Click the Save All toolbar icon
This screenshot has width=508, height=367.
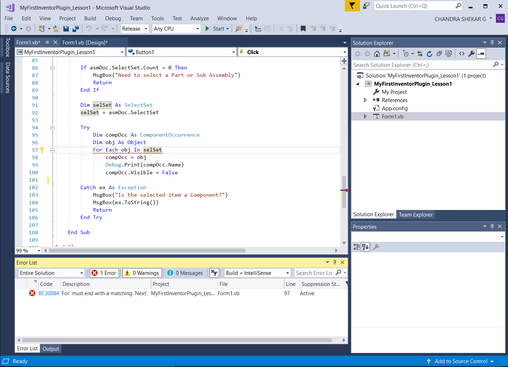pyautogui.click(x=76, y=29)
